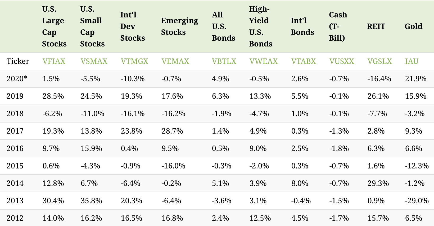
Task: Click the Gold column header
Action: (413, 26)
